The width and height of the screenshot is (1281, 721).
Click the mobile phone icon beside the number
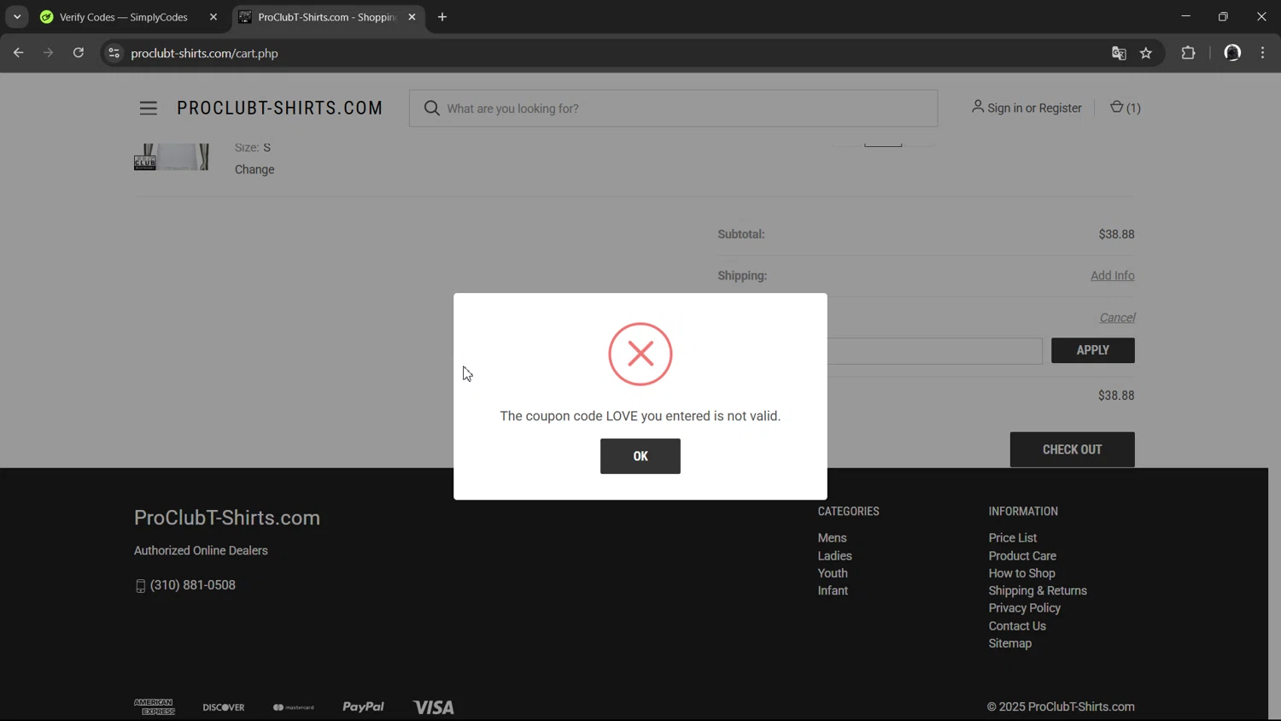coord(140,586)
